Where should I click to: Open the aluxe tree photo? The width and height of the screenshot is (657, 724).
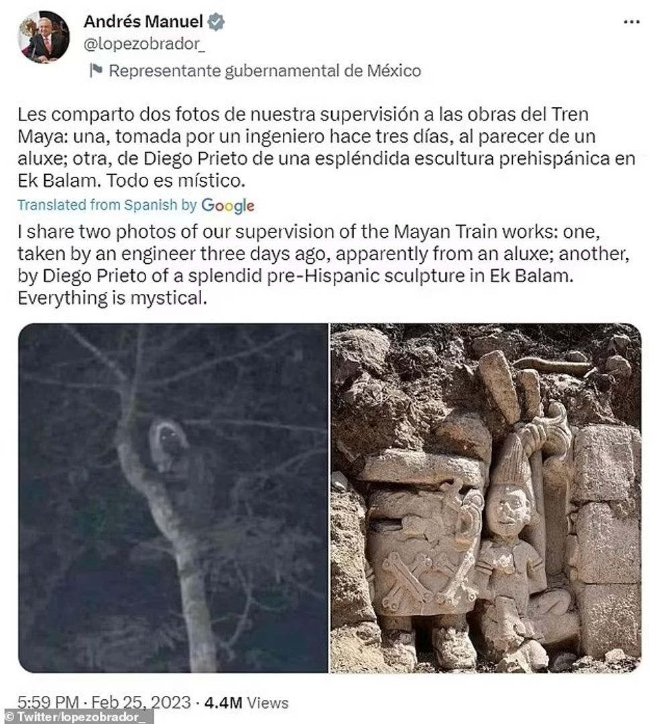click(x=173, y=498)
